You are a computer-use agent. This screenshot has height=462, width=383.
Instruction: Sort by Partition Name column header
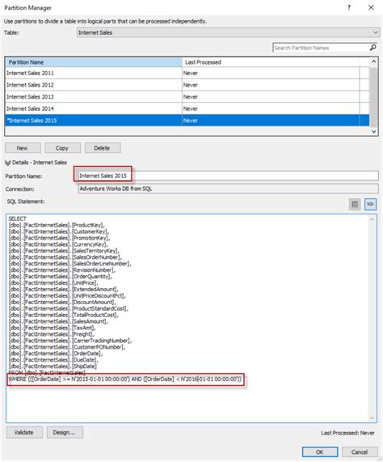point(94,62)
